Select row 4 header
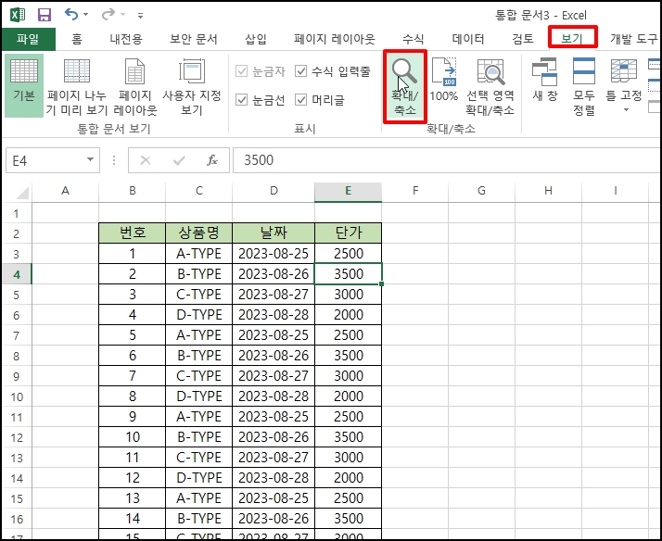The image size is (662, 541). tap(17, 274)
